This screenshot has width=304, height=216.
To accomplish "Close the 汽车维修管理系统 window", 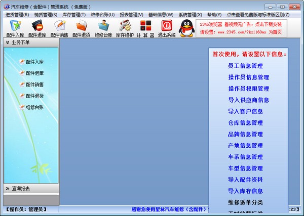I will 294,7.
